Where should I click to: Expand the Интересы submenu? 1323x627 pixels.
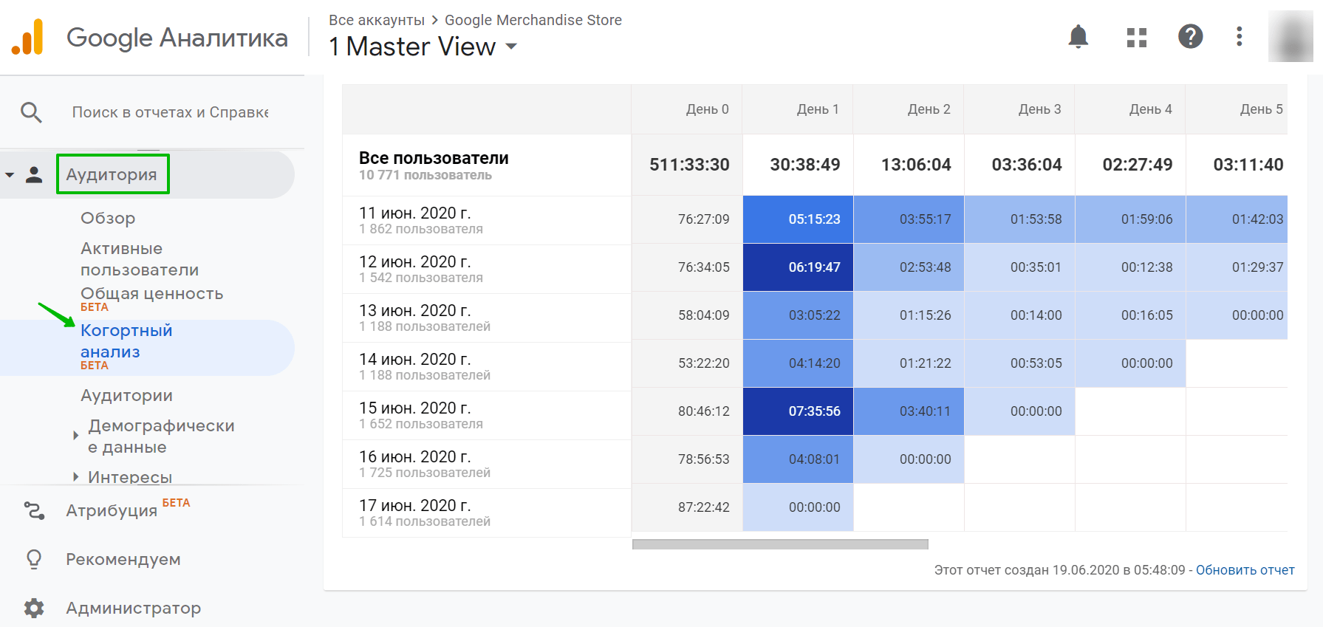click(x=75, y=477)
